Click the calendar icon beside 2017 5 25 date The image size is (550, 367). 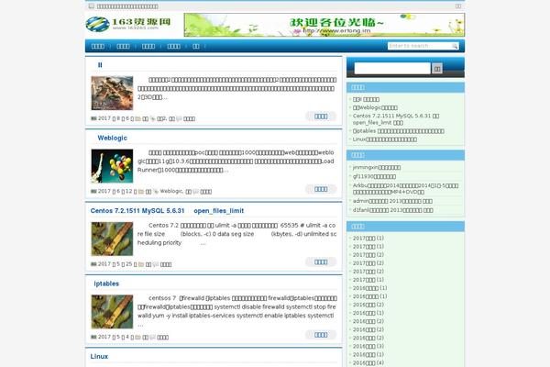click(93, 264)
